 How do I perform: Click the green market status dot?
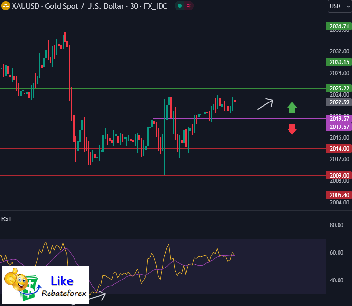(179, 6)
